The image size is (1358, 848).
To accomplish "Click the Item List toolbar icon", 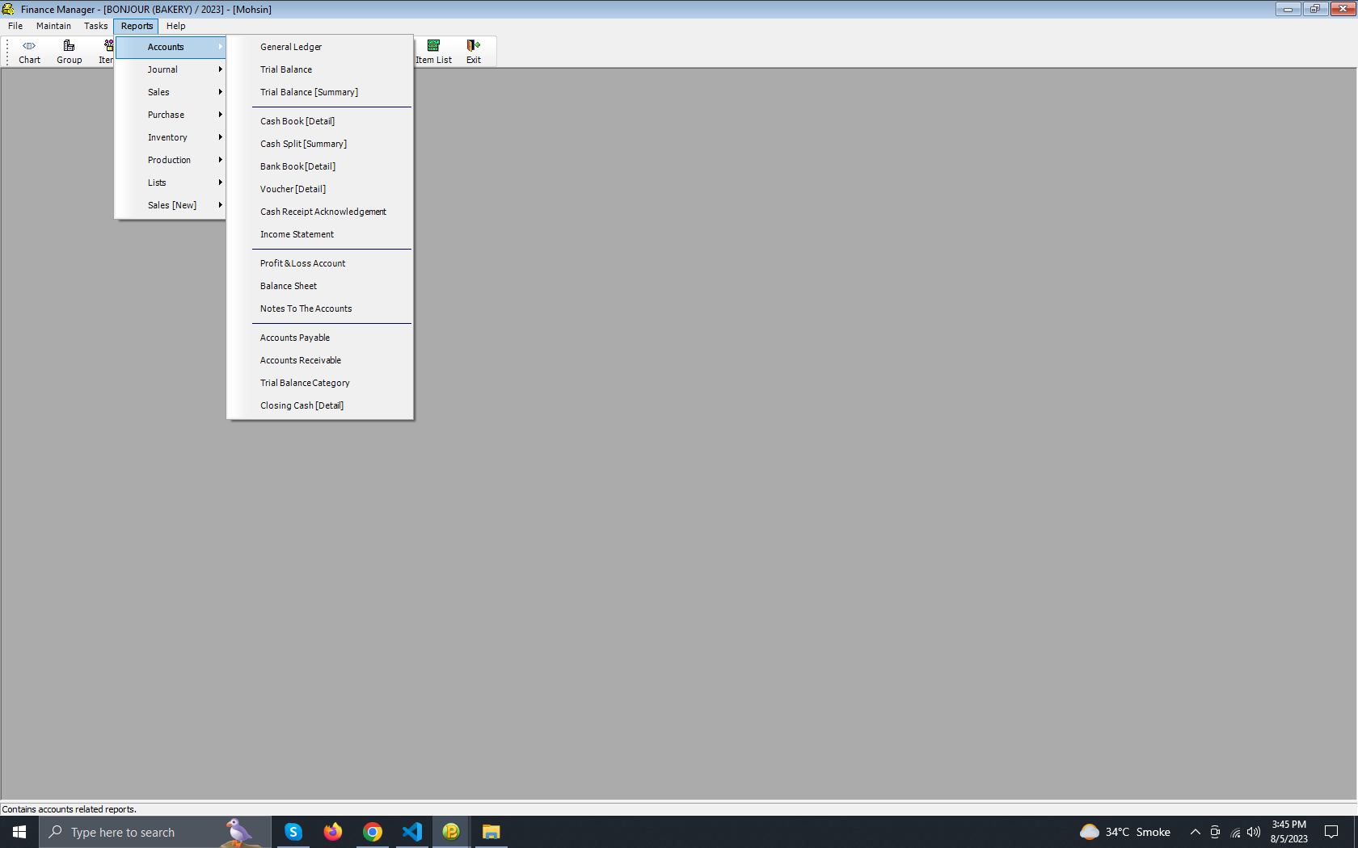I will coord(433,52).
